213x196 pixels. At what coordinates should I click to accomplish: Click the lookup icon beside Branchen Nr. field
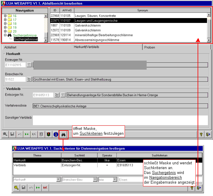(x=29, y=79)
